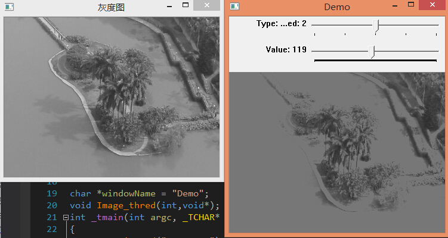Viewport: 448px width, 238px height.
Task: Click the grayscale image in 灰度图 window
Action: pyautogui.click(x=112, y=97)
